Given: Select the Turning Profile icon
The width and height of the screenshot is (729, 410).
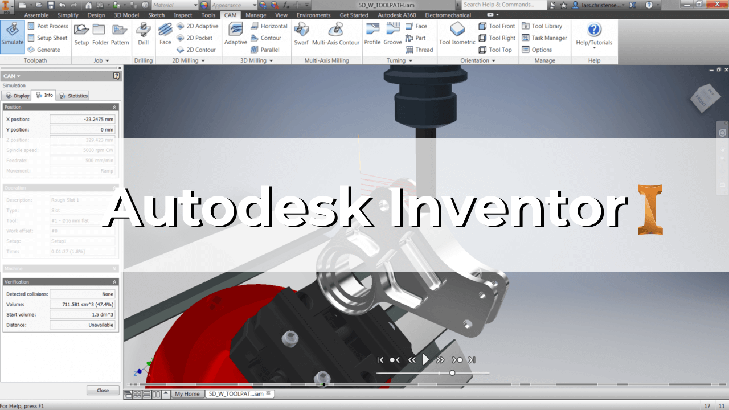Looking at the screenshot, I should click(372, 35).
